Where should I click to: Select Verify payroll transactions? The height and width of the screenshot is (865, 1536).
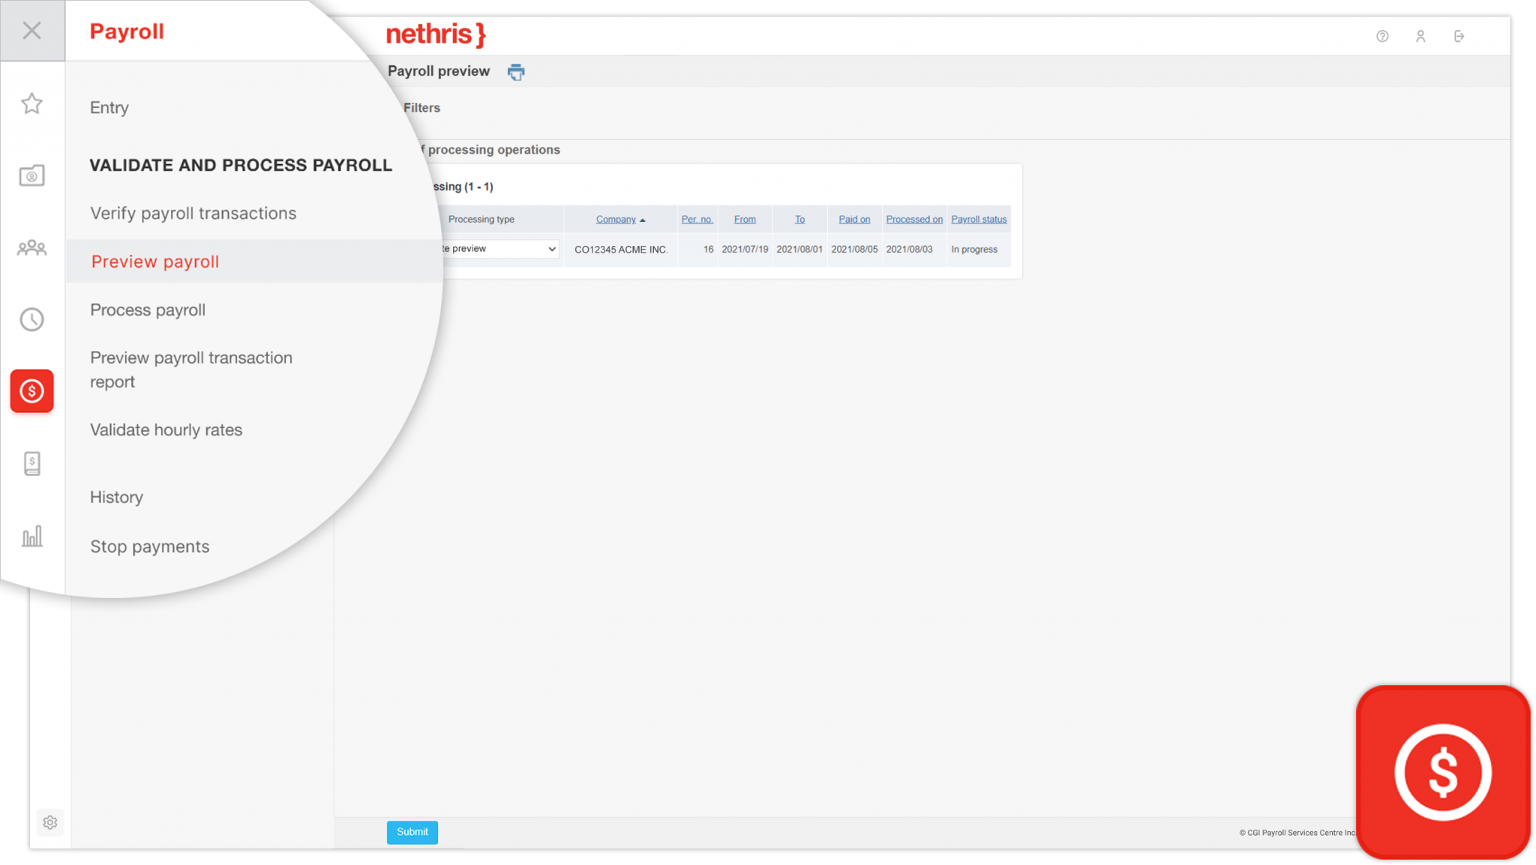click(193, 213)
